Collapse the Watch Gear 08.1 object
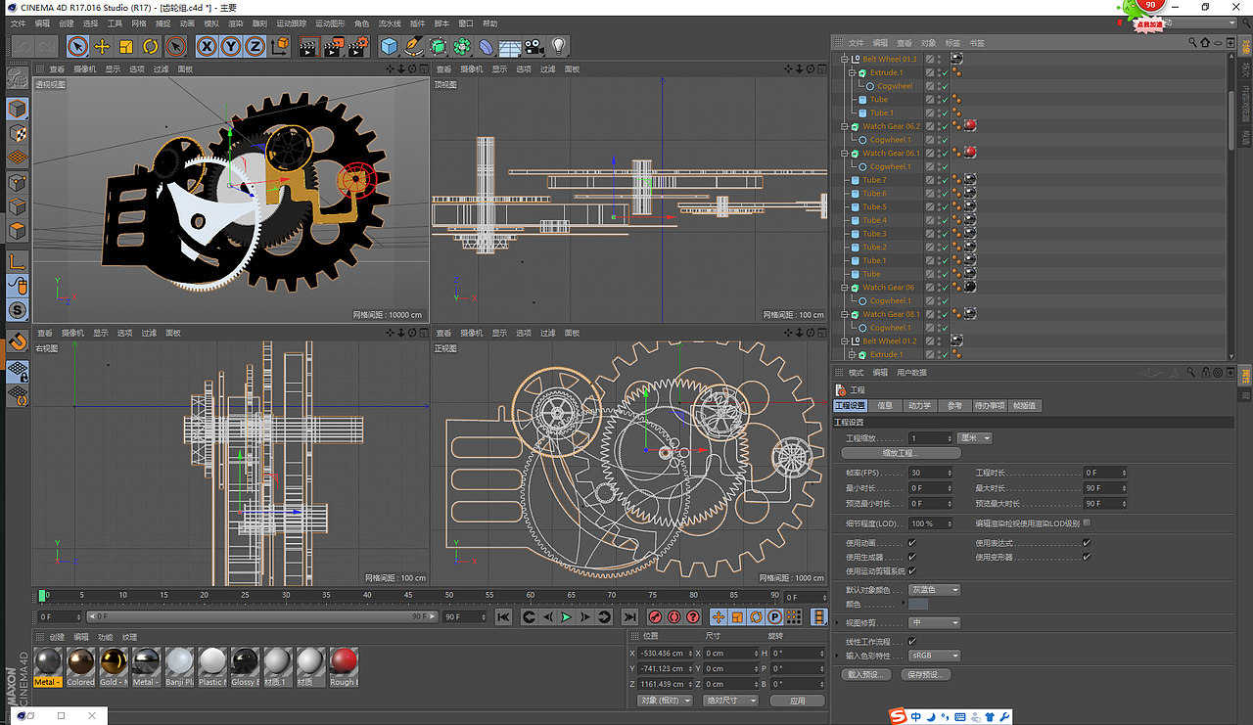 click(844, 314)
